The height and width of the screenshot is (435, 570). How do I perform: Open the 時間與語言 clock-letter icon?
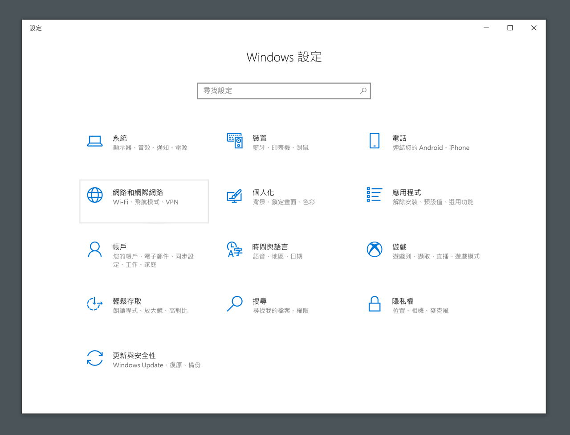(234, 250)
